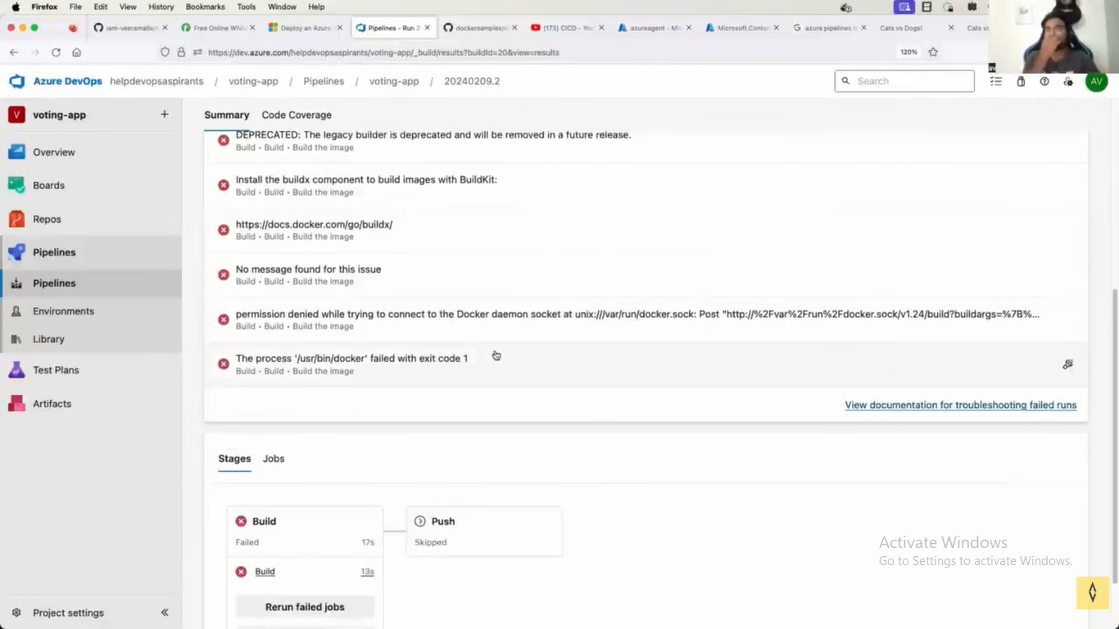
Task: Open the help question mark icon
Action: tap(1044, 81)
